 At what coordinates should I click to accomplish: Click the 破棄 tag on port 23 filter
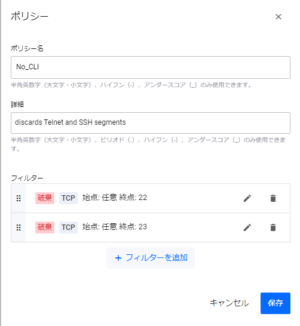[x=45, y=227]
